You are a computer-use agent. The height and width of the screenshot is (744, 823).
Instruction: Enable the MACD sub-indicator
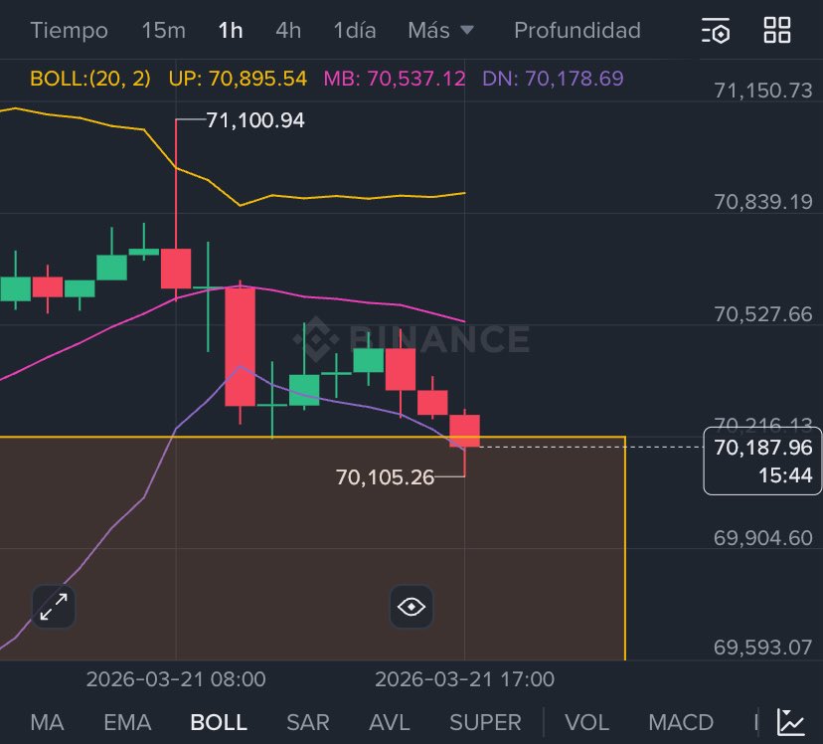(x=681, y=722)
